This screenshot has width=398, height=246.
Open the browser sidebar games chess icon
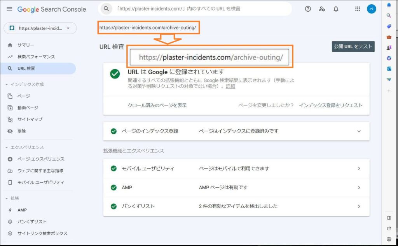(x=389, y=47)
